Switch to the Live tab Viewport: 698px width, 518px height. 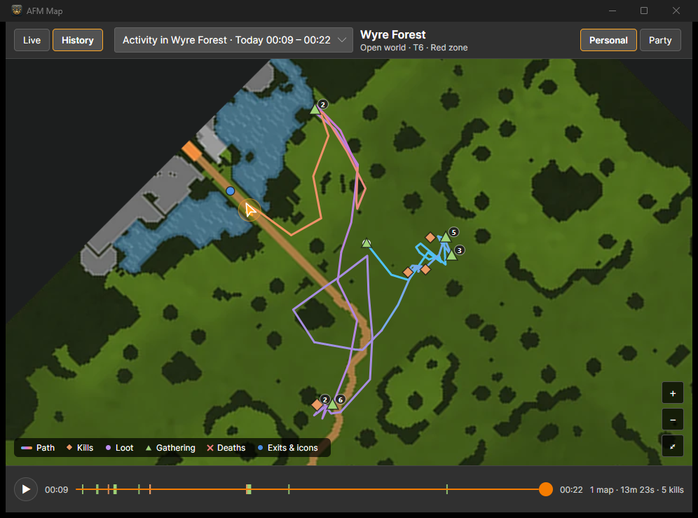coord(32,40)
